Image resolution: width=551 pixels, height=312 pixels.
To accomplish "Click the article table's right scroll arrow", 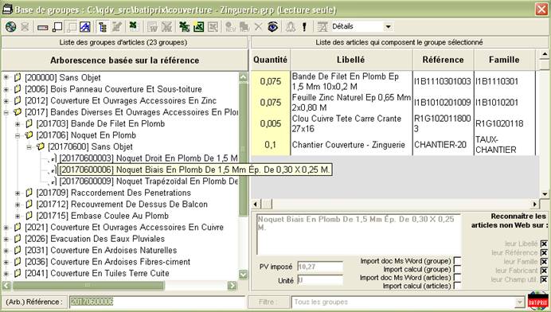I will click(534, 204).
